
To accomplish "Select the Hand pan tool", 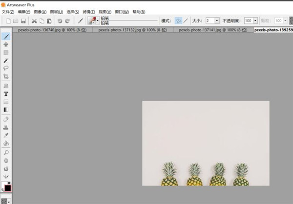I will [x=6, y=160].
